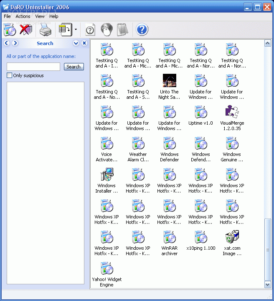Open the Help menu
This screenshot has width=274, height=301.
click(53, 16)
